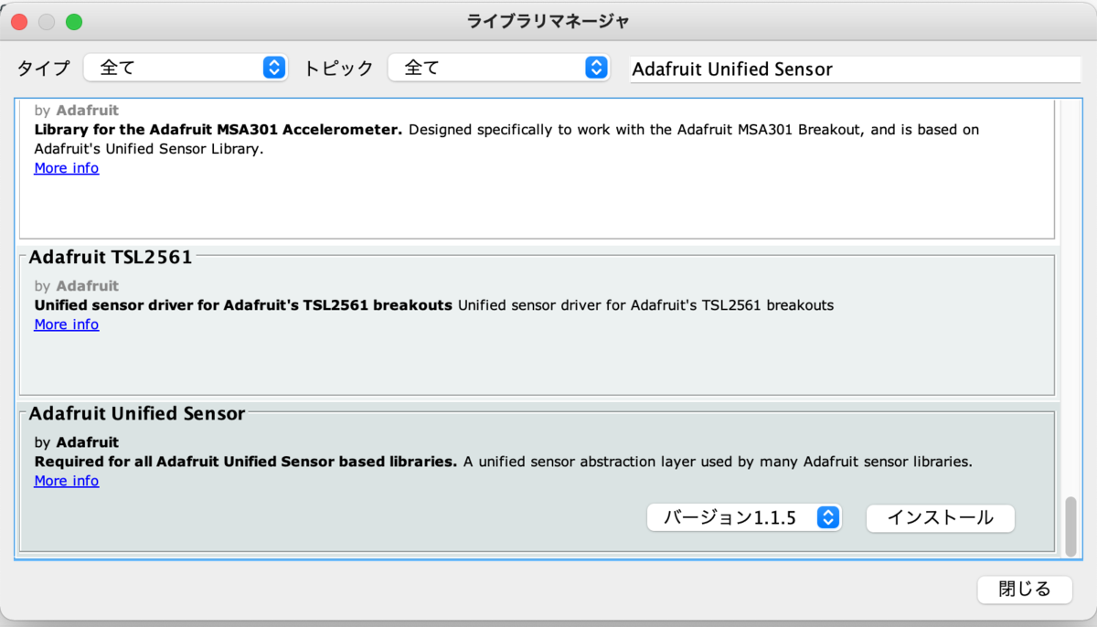The height and width of the screenshot is (627, 1097).
Task: Click 'by Adafruit' under Adafruit Unified Sensor
Action: [77, 442]
